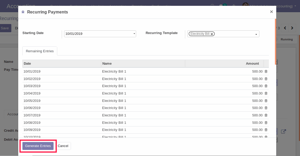
Task: Select the 10/01/2019 date cell
Action: point(32,71)
